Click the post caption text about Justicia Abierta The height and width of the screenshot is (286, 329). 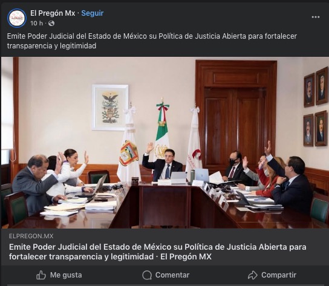click(152, 41)
